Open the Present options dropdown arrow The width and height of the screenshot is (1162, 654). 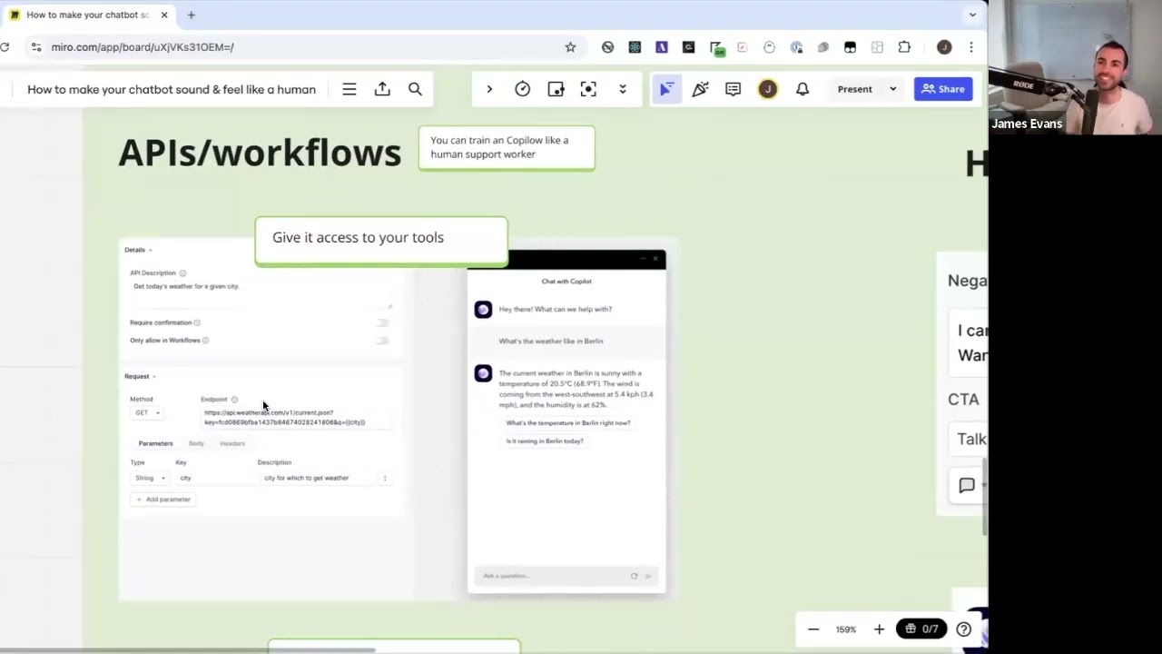point(892,89)
